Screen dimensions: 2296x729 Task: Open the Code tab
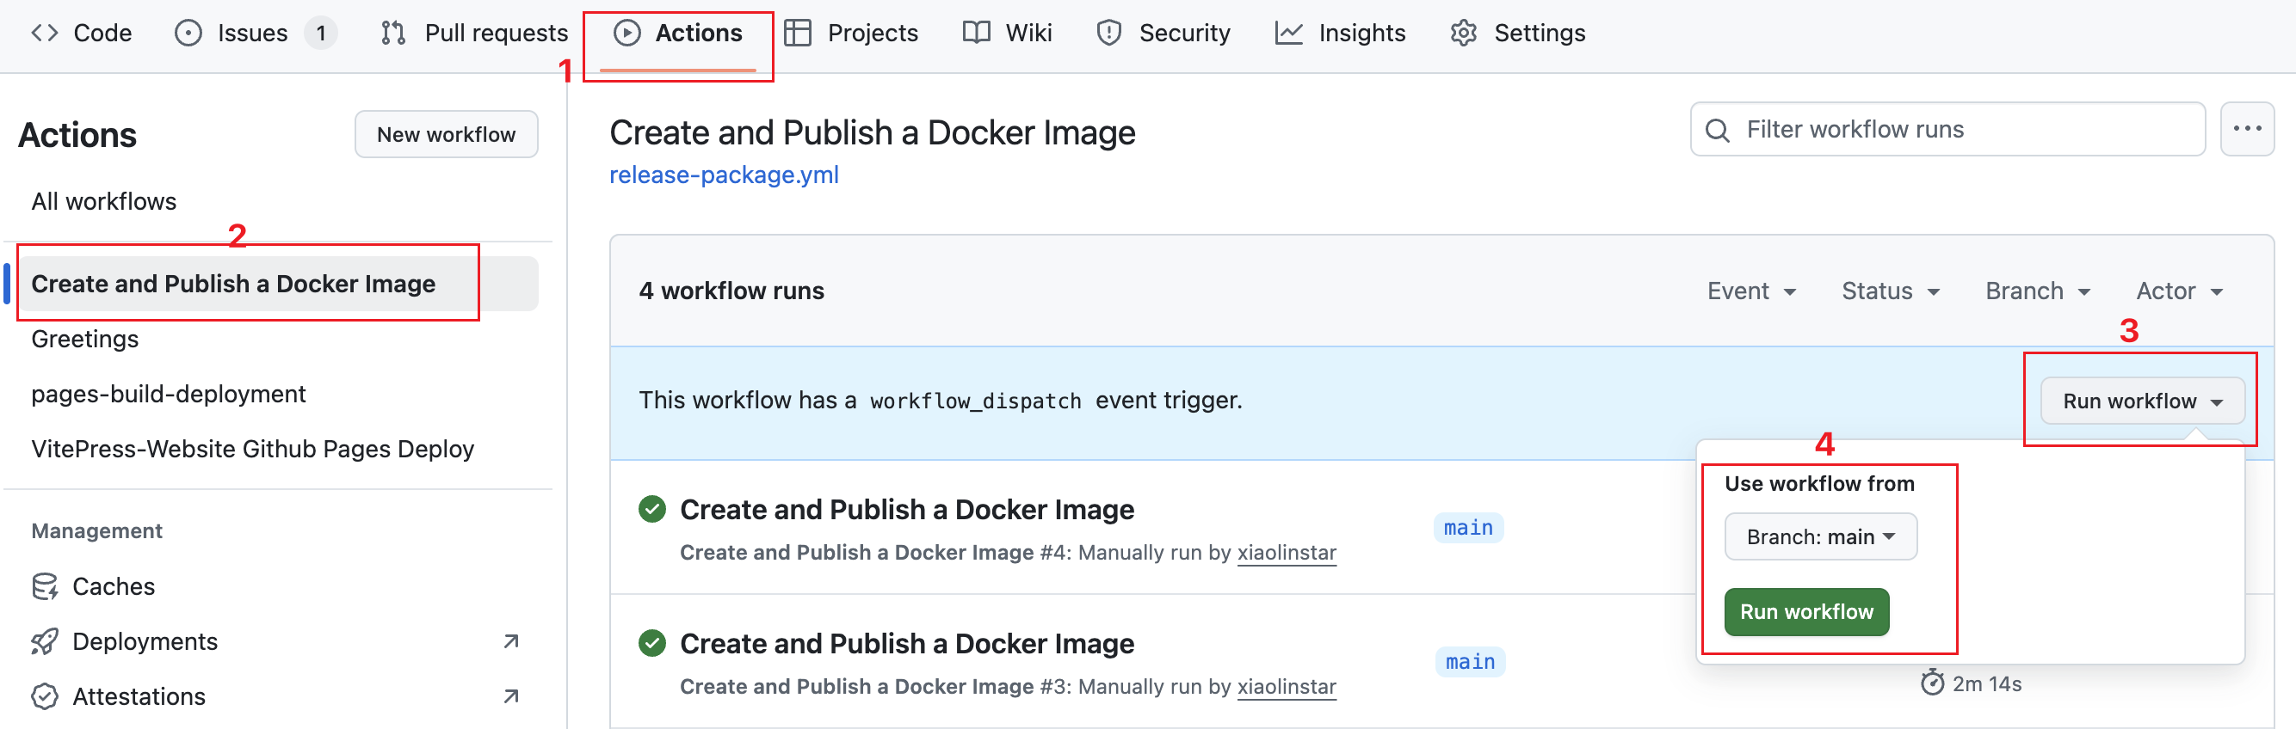(x=81, y=33)
